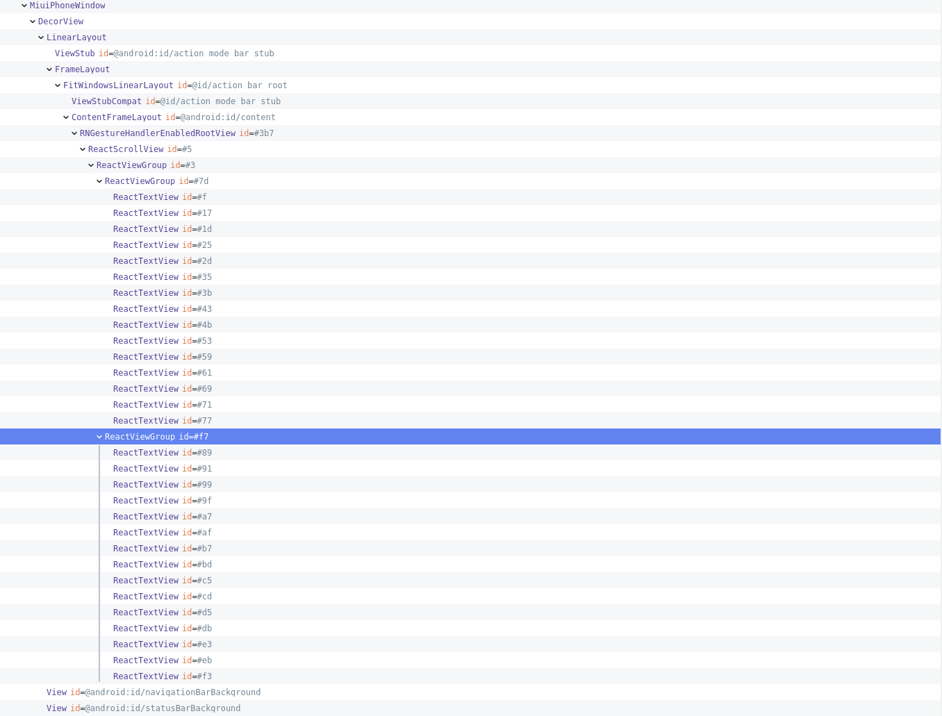Collapse the RNGestureHandlerEnabledRootView node
Screen dimensions: 942x716
[x=74, y=133]
